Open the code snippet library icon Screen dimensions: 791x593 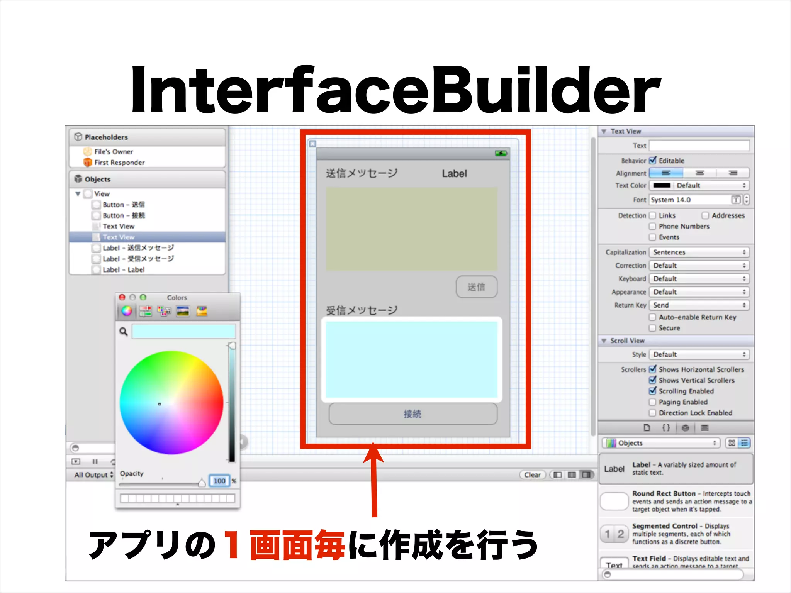pos(666,428)
